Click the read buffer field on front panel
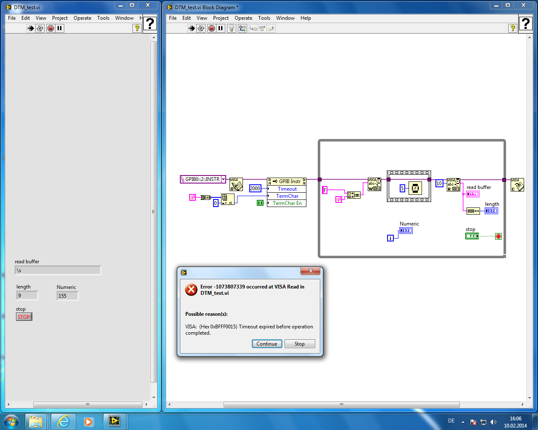Screen dimensions: 538x430 (58, 270)
